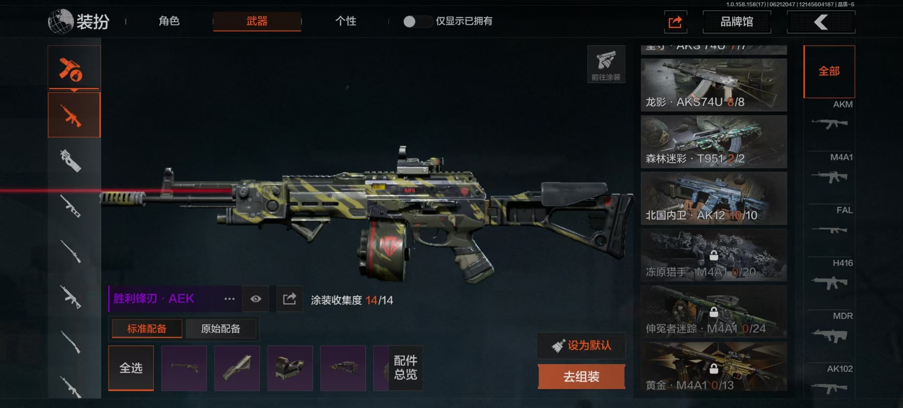This screenshot has width=903, height=408.
Task: Toggle the 仅显示已拥有 switch
Action: (417, 22)
